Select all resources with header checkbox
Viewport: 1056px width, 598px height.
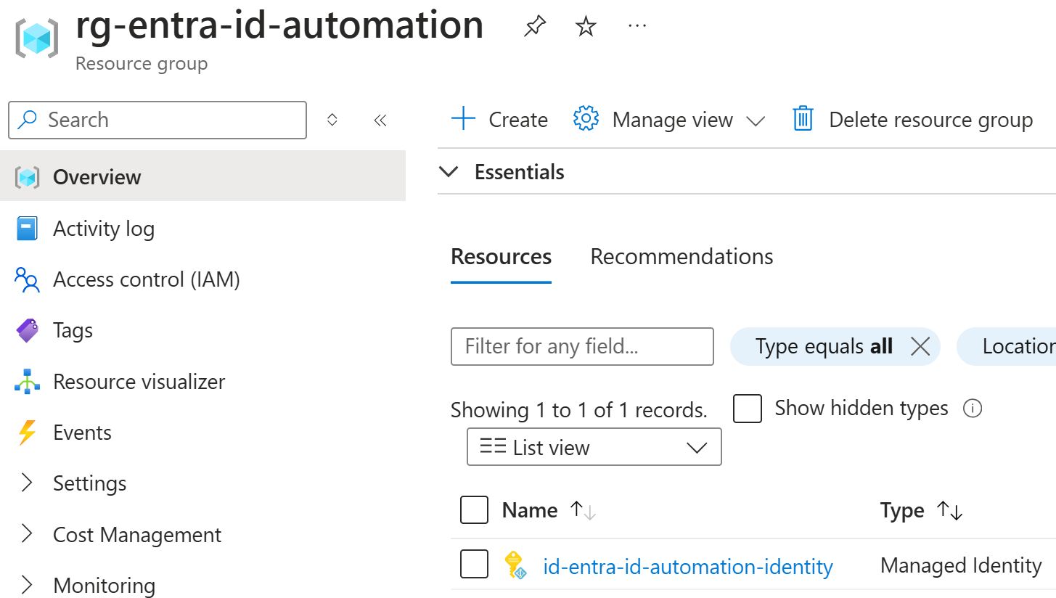point(475,510)
